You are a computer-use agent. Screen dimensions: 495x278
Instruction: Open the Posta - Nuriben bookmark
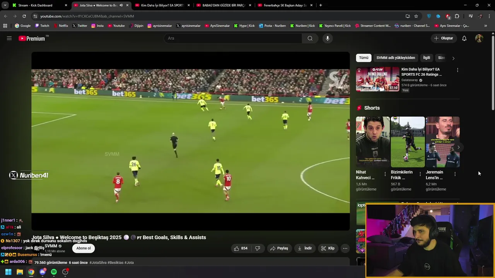click(272, 26)
